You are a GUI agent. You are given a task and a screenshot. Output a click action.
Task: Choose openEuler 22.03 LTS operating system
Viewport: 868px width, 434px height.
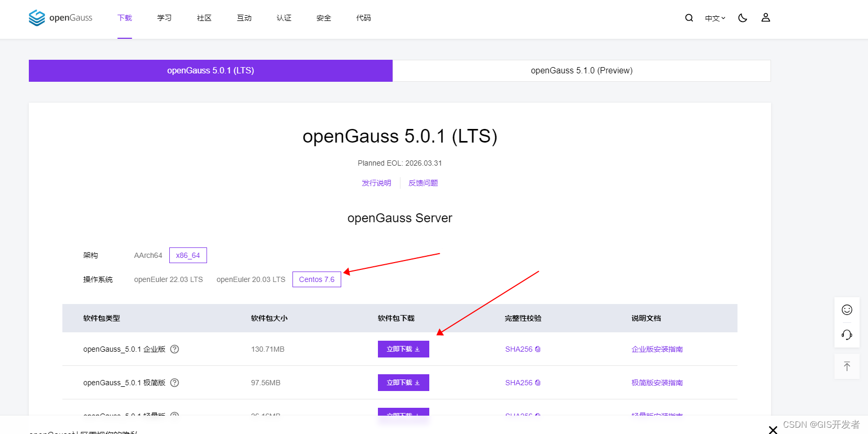click(168, 279)
